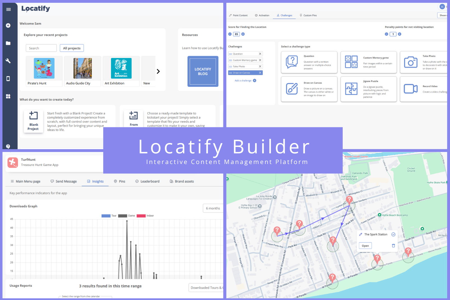Show next projects with right chevron

[158, 71]
